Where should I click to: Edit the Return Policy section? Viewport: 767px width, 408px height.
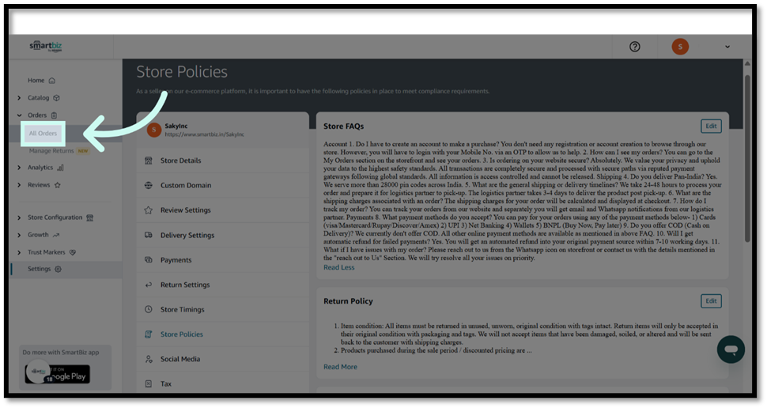point(711,301)
